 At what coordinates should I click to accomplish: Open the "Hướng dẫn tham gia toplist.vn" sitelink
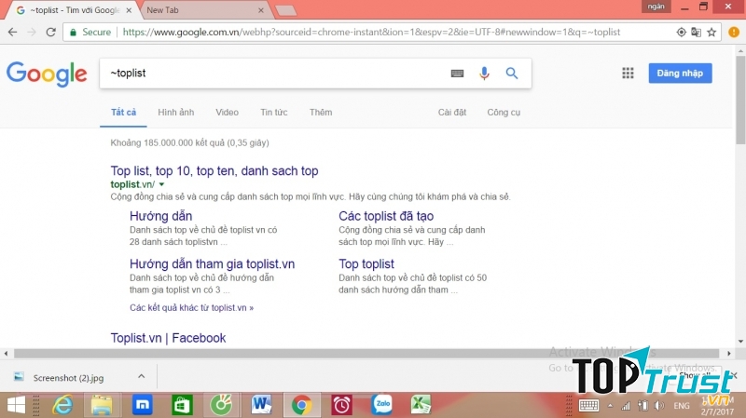pyautogui.click(x=212, y=264)
